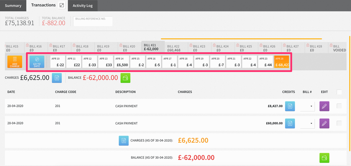
Task: Open Bill #28 tab
Action: [x=316, y=48]
